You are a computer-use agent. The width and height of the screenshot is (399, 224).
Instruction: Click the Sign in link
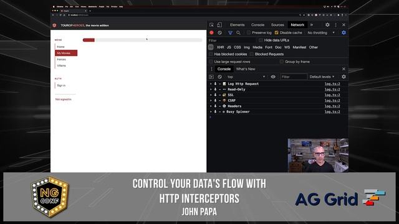click(61, 85)
